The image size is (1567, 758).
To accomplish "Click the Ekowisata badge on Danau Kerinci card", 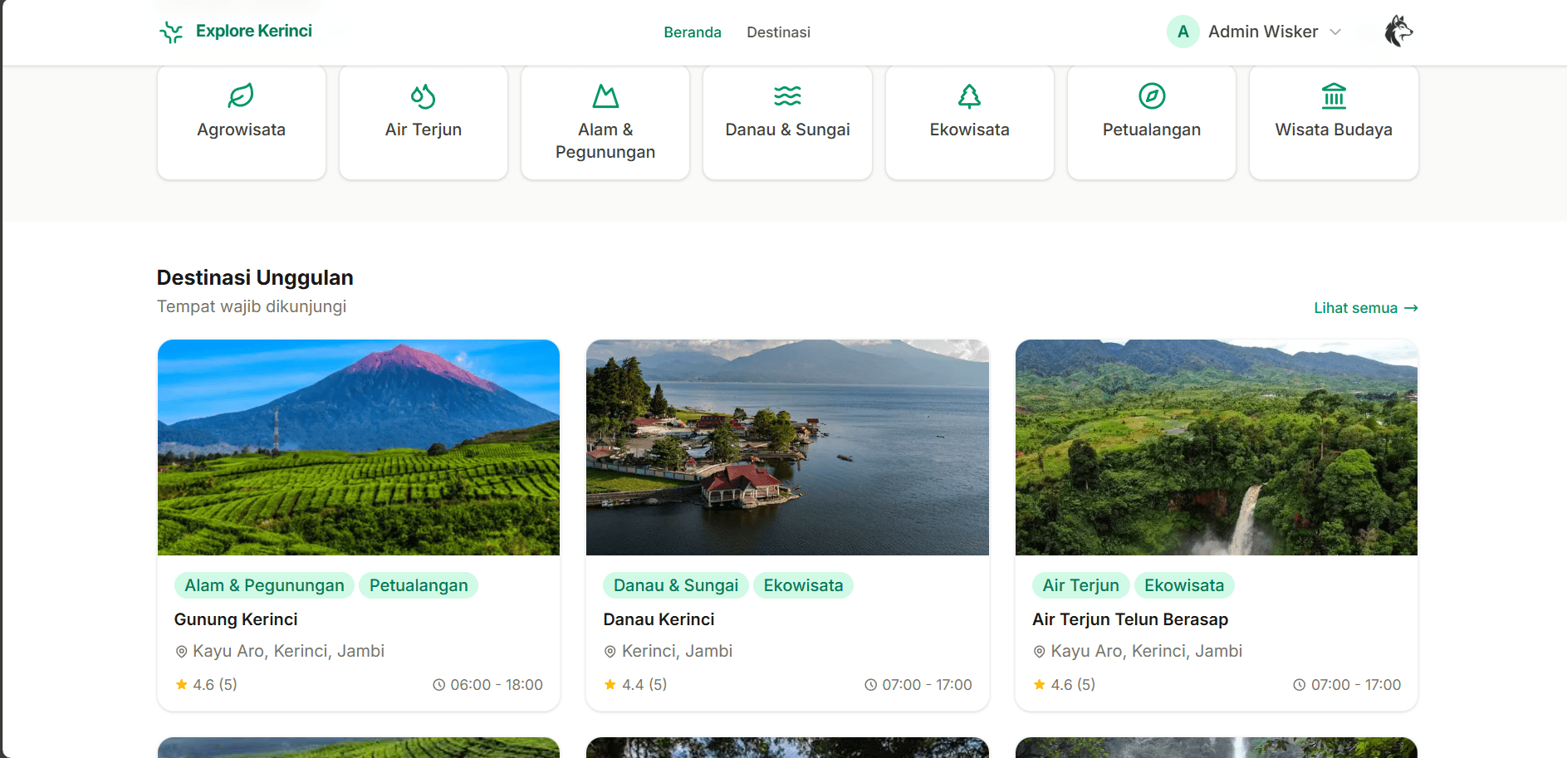I will (803, 585).
